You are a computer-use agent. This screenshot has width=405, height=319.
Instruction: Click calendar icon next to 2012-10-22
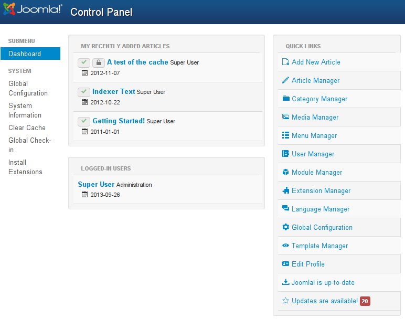[84, 102]
